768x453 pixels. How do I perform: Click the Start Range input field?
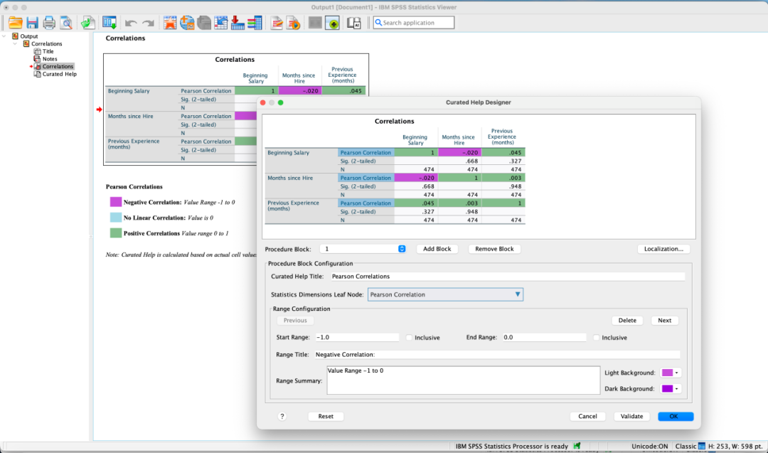tap(357, 337)
